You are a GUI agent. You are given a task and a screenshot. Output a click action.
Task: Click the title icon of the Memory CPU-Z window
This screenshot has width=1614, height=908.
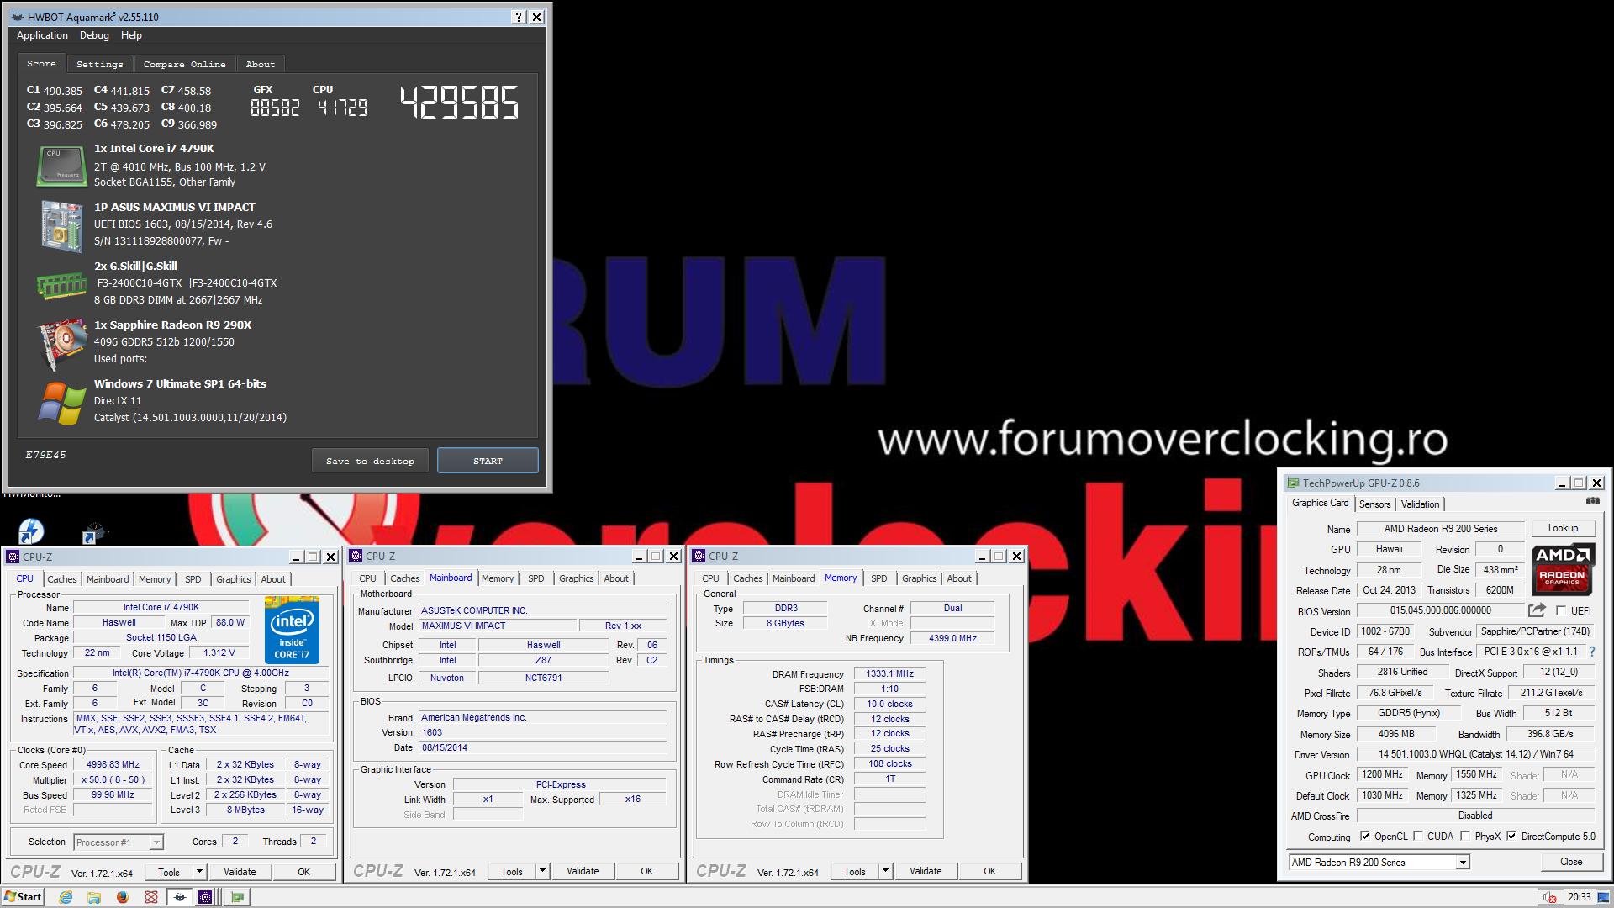coord(699,556)
